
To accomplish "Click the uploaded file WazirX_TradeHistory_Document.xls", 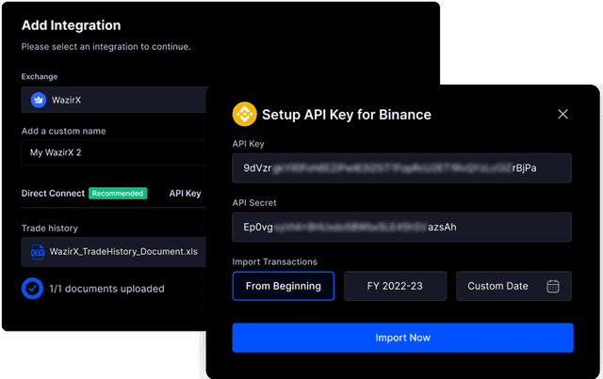I will click(x=114, y=252).
